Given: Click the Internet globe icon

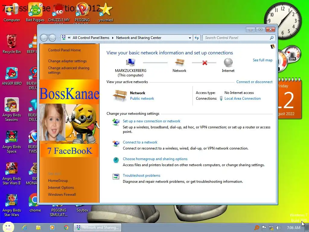Looking at the screenshot, I should [x=228, y=63].
